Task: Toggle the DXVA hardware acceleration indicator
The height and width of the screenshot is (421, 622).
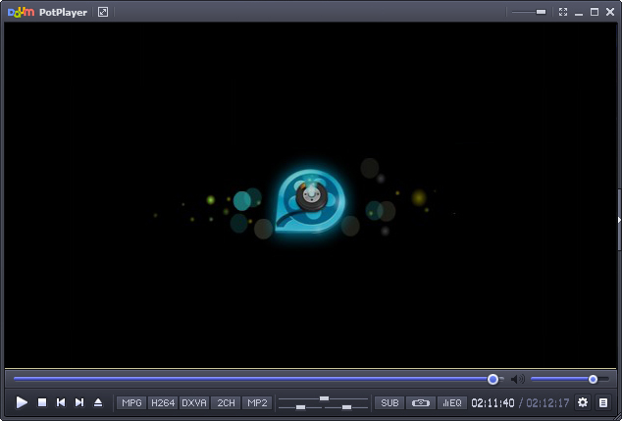Action: tap(194, 402)
